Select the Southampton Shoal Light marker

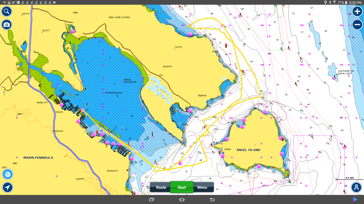tap(335, 78)
